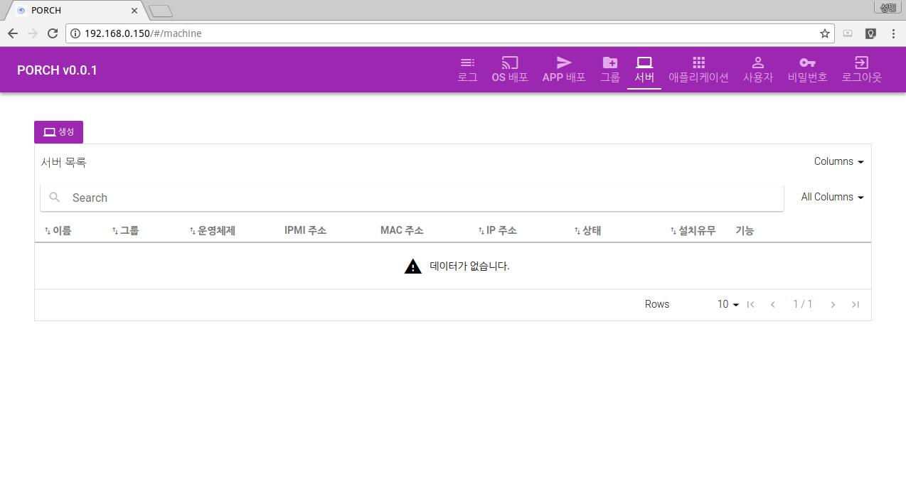
Task: Go to the 그룹 folder icon
Action: pos(610,63)
